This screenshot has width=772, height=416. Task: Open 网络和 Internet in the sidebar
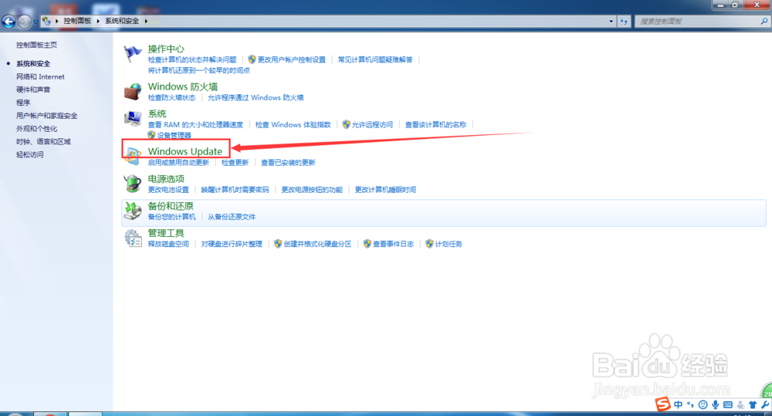40,77
